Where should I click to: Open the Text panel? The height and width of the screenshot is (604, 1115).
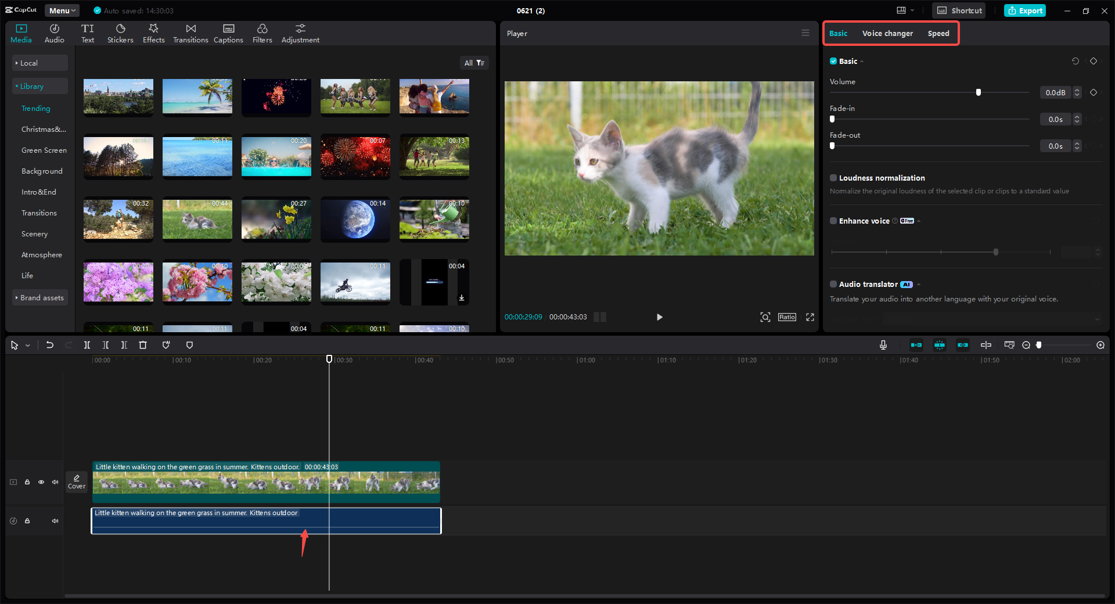click(x=88, y=34)
